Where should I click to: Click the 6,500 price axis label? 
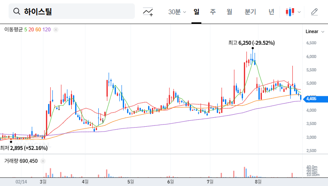pos(311,43)
